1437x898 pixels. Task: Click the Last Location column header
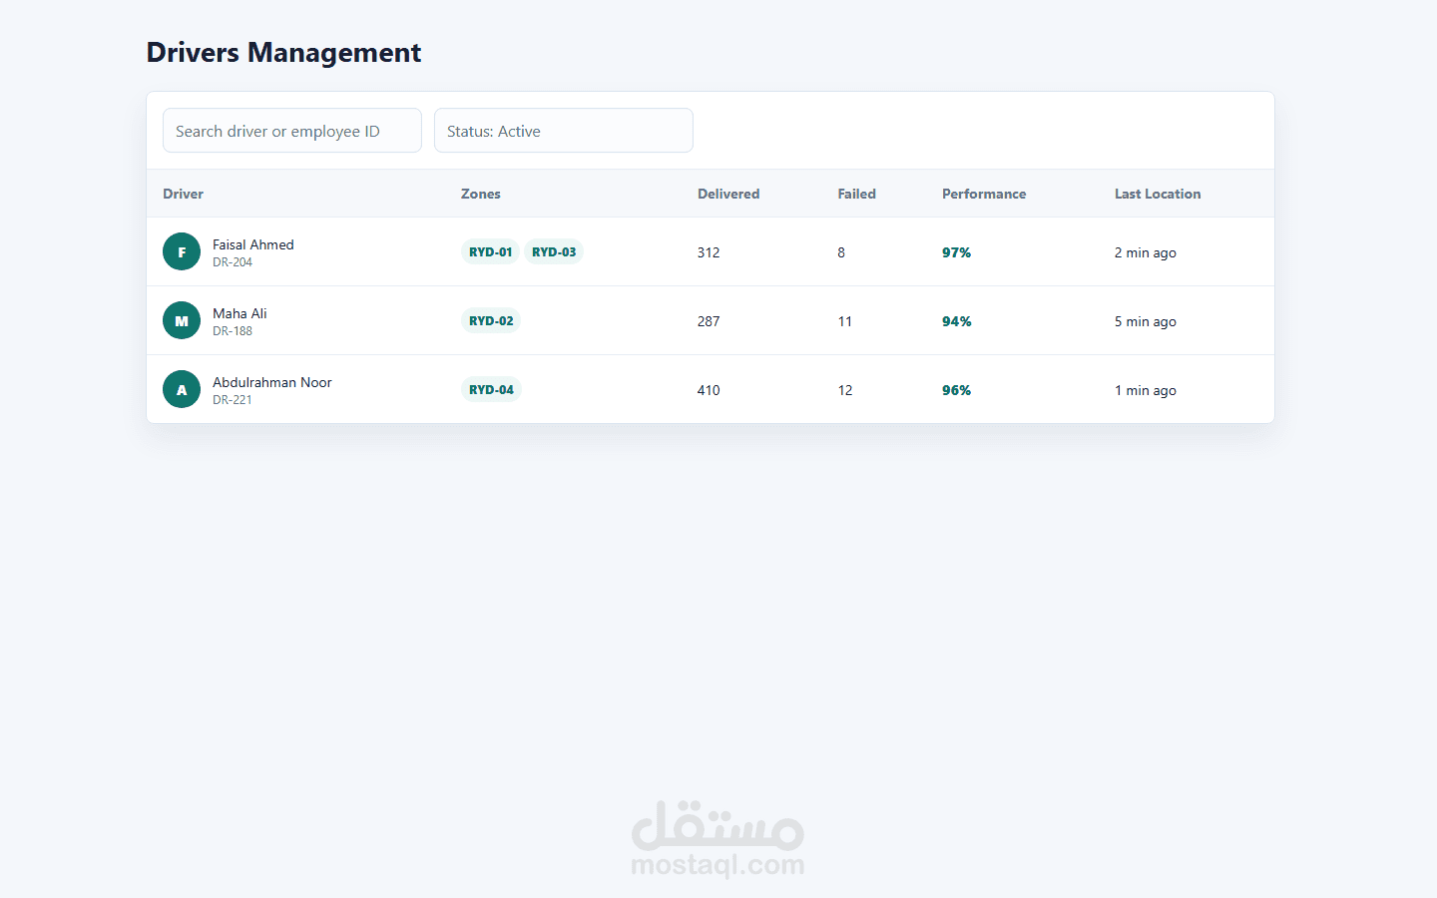pyautogui.click(x=1158, y=194)
